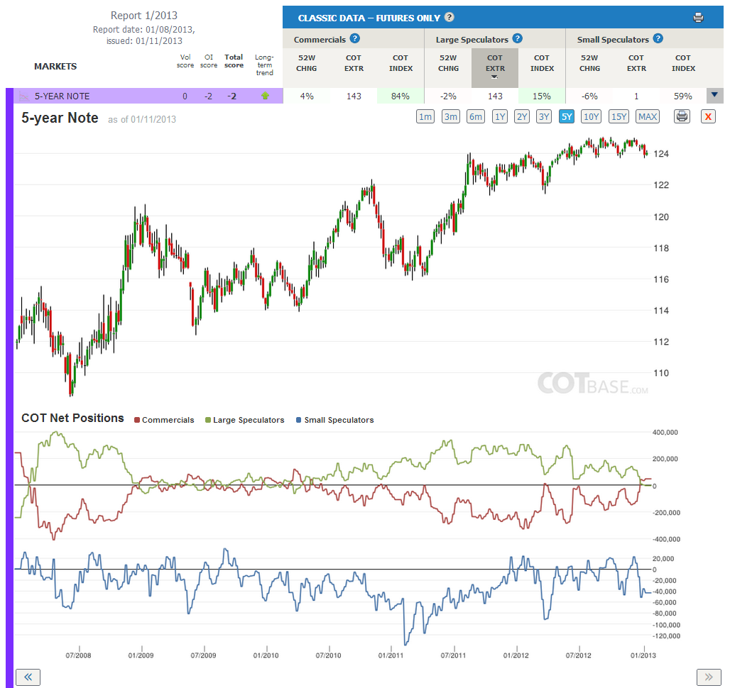Sort by Large Speculators COT INDEX column
The width and height of the screenshot is (730, 688).
(542, 63)
